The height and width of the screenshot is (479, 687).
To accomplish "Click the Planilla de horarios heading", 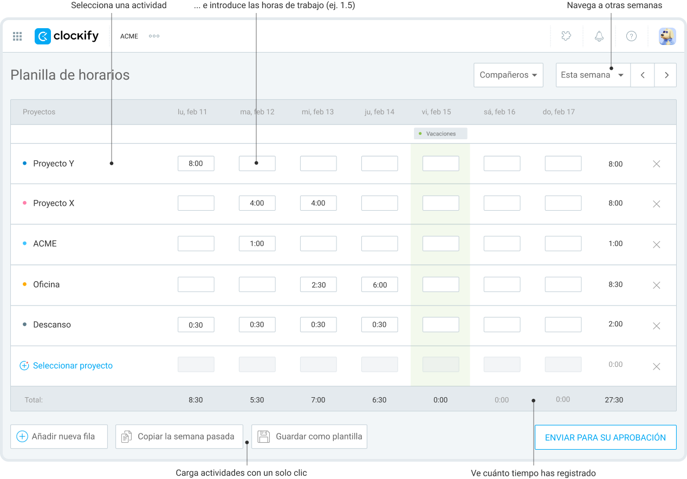I will click(x=70, y=75).
